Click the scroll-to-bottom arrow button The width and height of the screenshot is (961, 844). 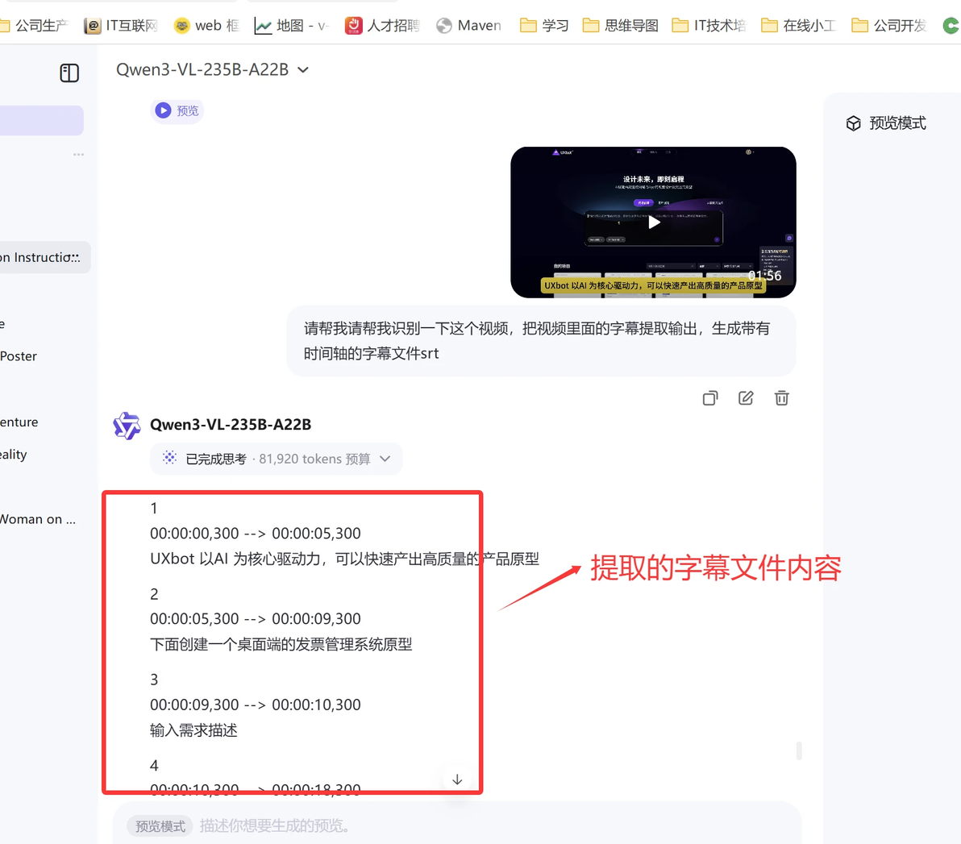(x=457, y=780)
